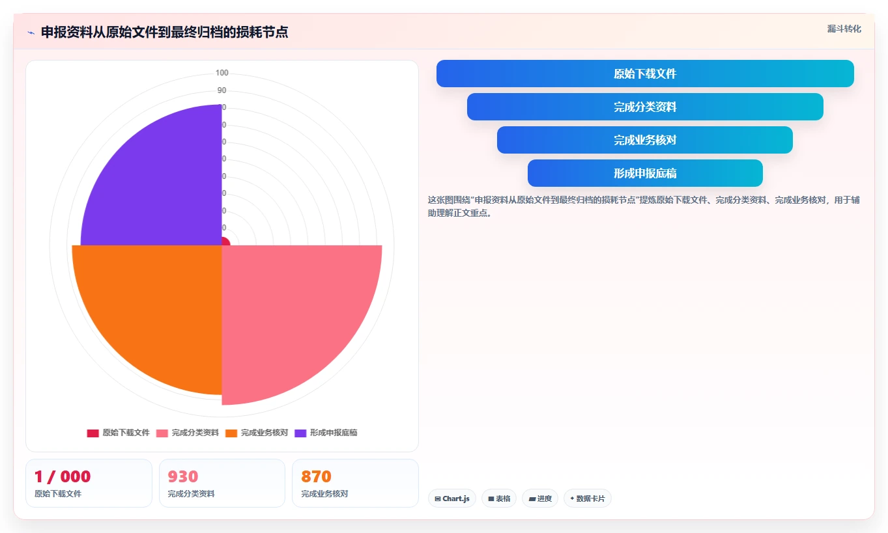Click the 100 axis label on the polar chart
Viewport: 888px width, 533px height.
coord(222,73)
